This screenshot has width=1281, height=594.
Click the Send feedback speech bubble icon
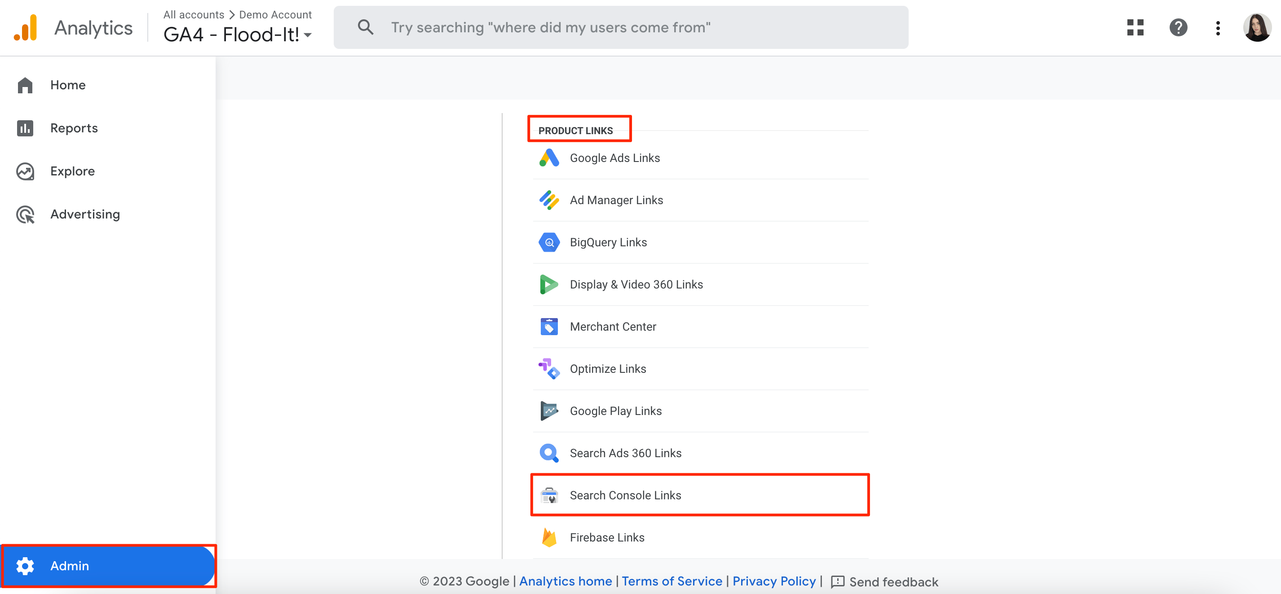click(x=837, y=582)
